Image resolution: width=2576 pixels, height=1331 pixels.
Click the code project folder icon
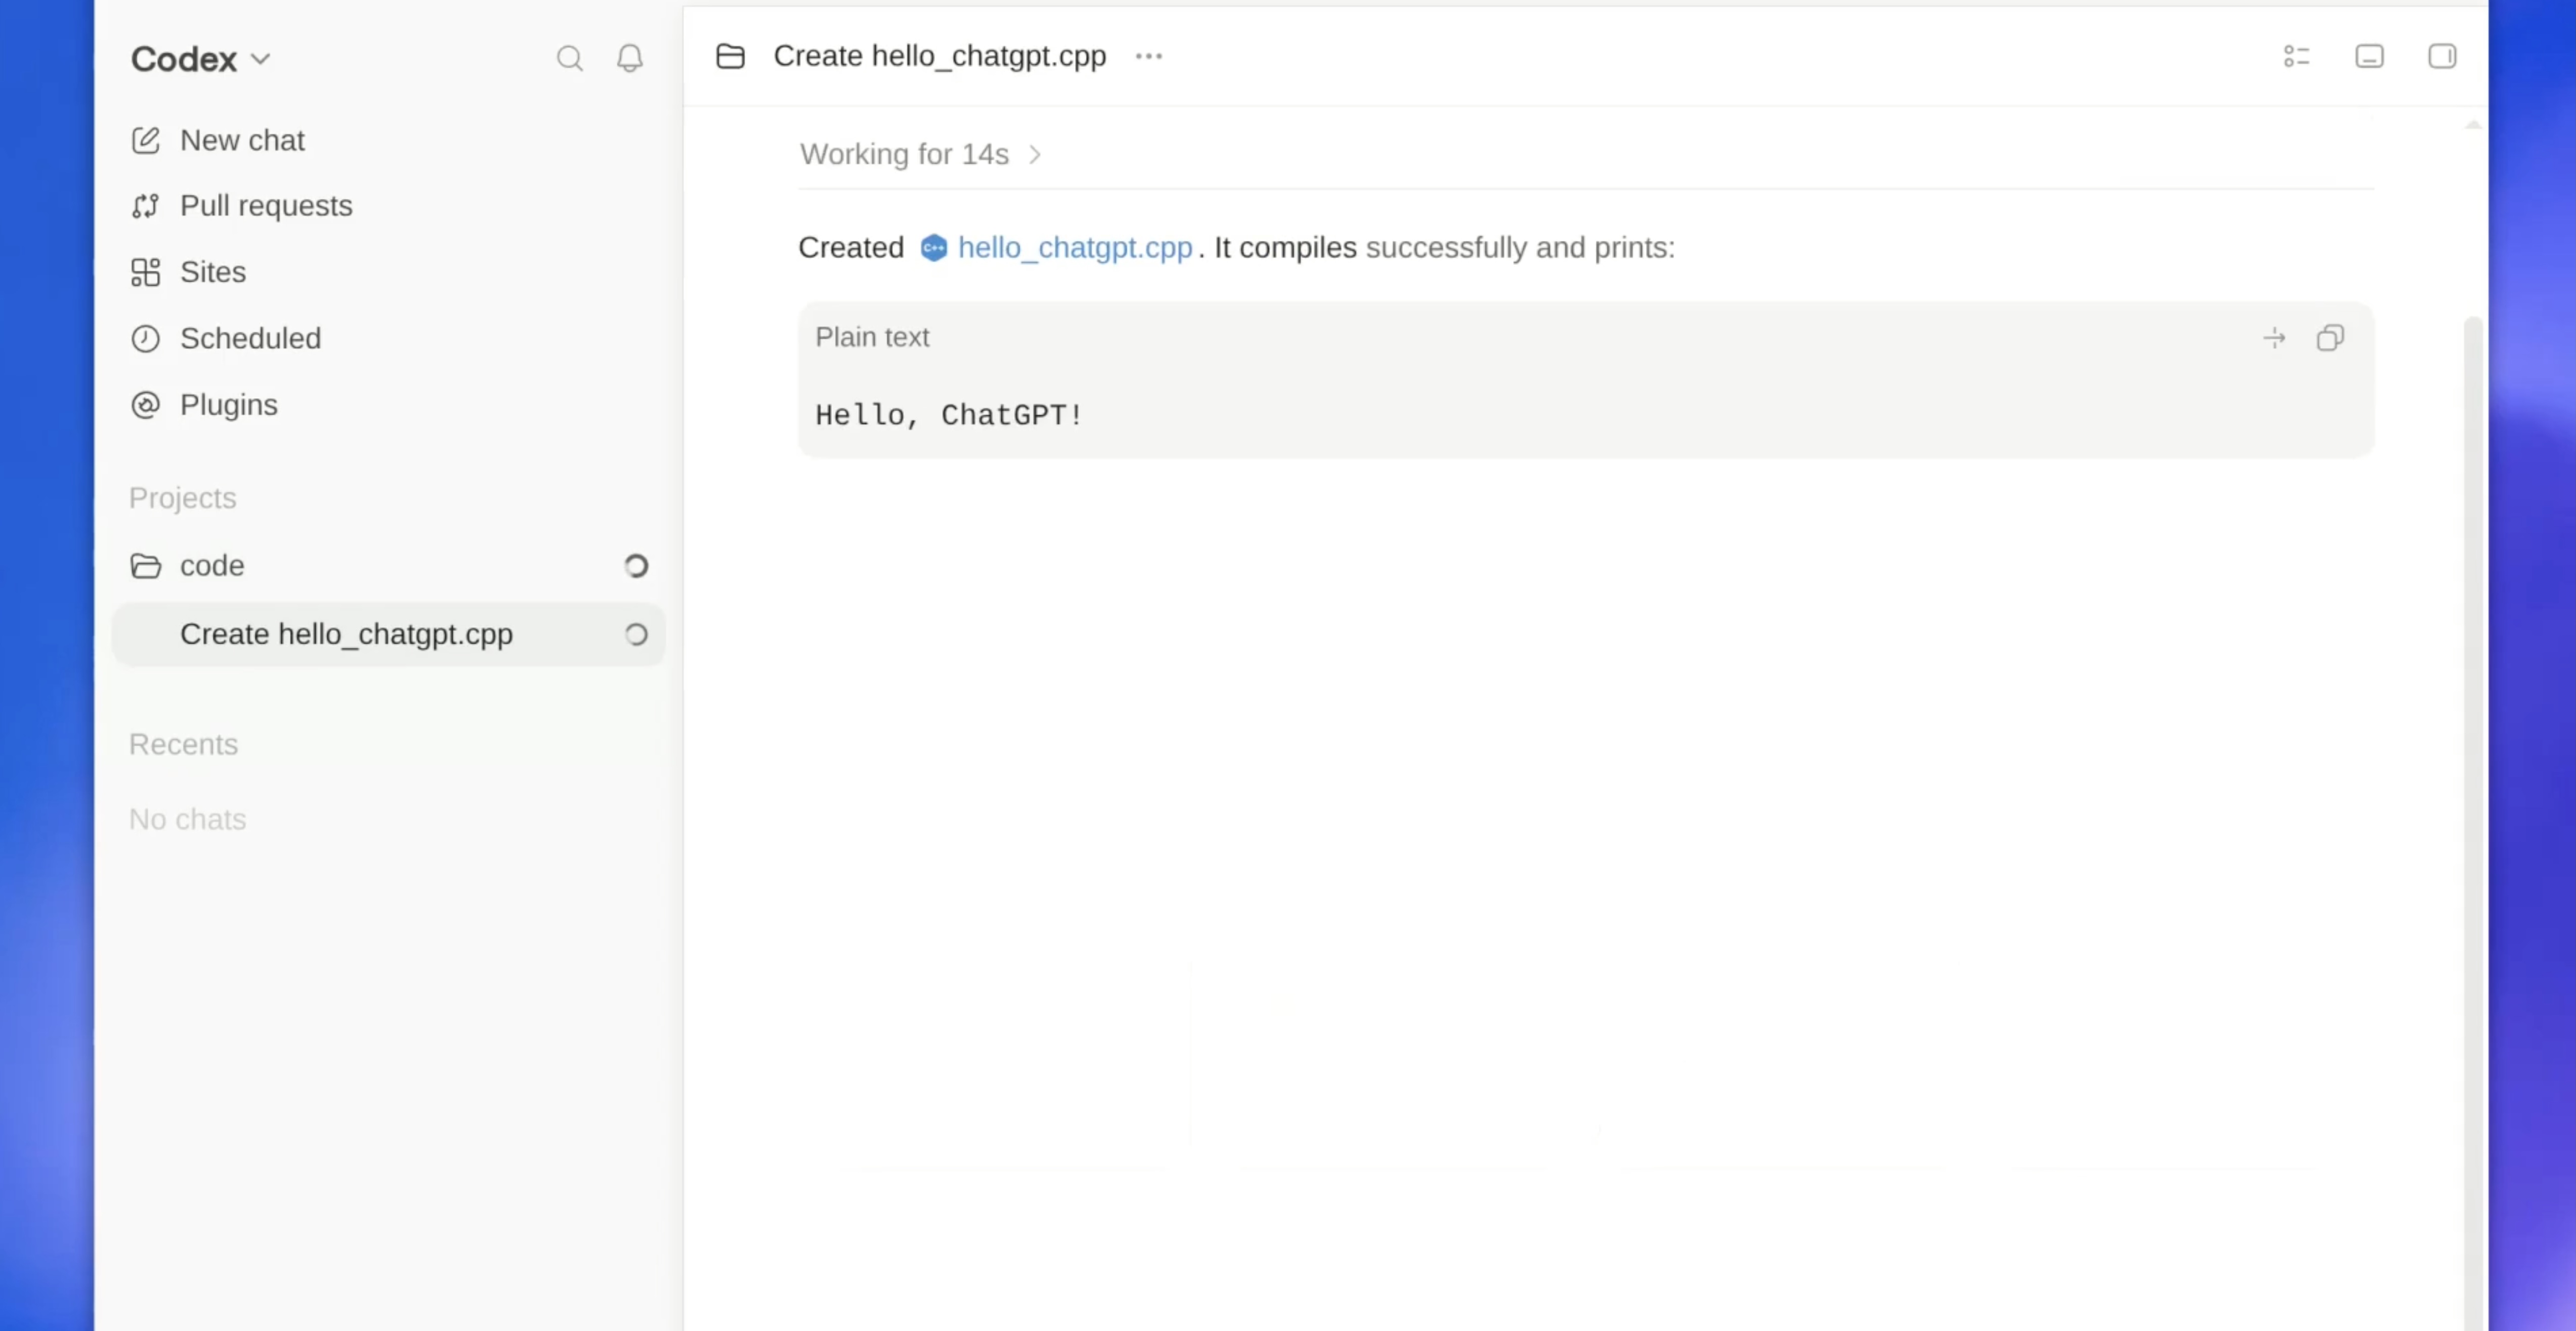coord(146,566)
